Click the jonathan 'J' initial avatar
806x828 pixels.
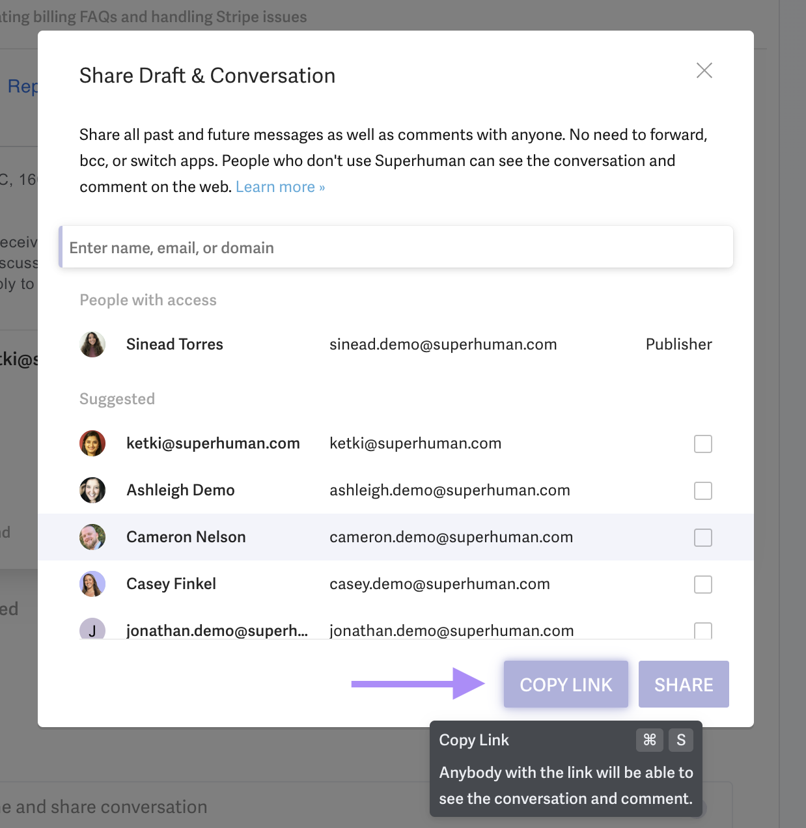click(92, 629)
